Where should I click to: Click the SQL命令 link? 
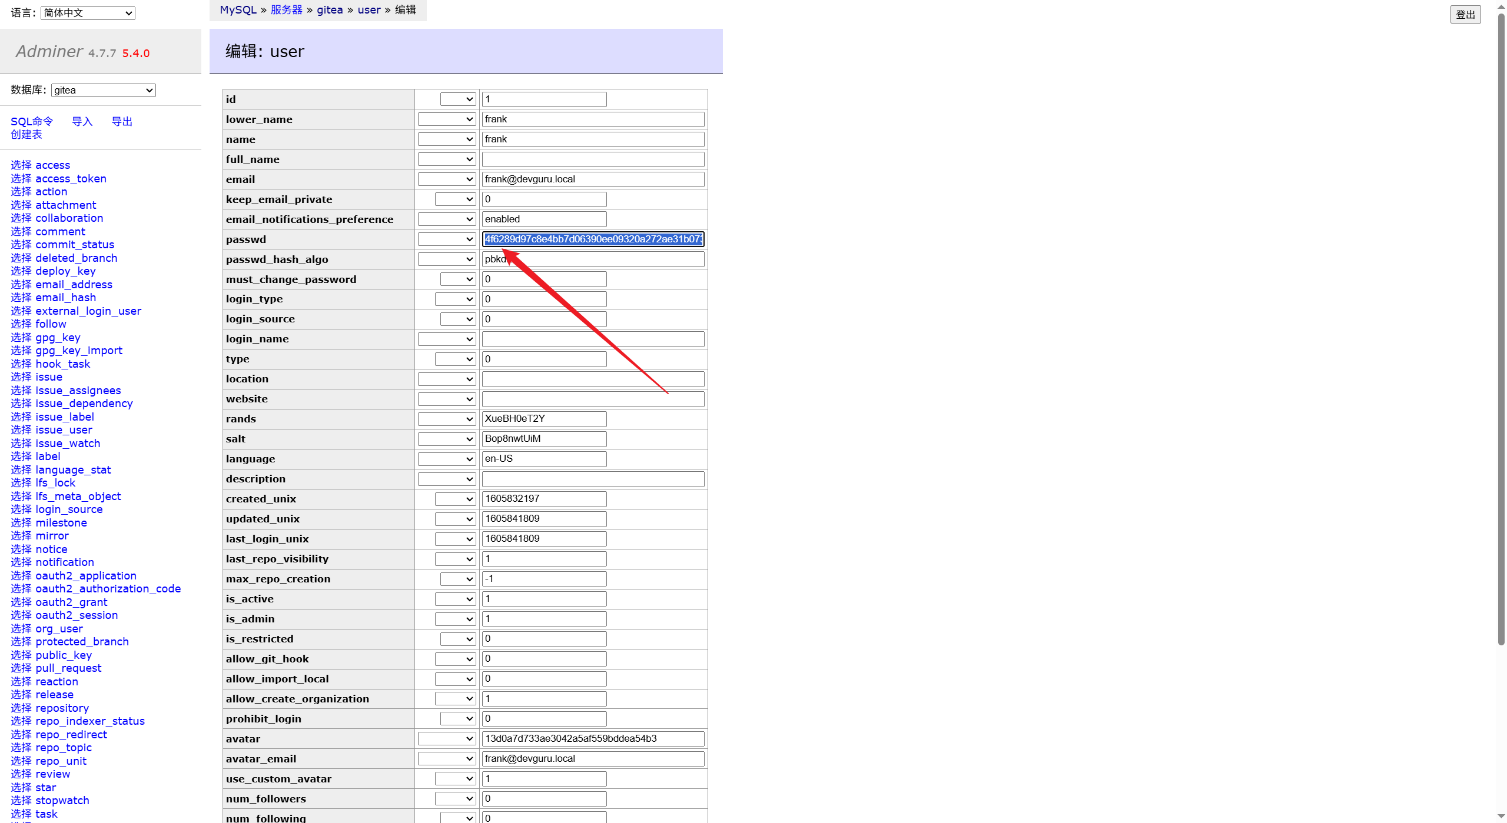tap(32, 121)
